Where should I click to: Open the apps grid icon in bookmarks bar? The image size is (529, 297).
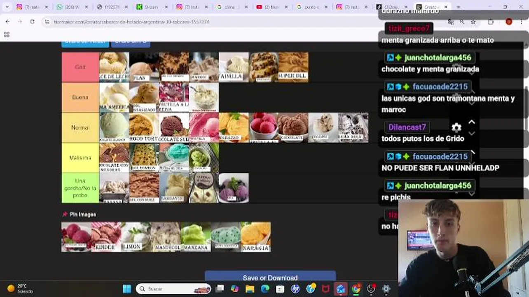[7, 35]
